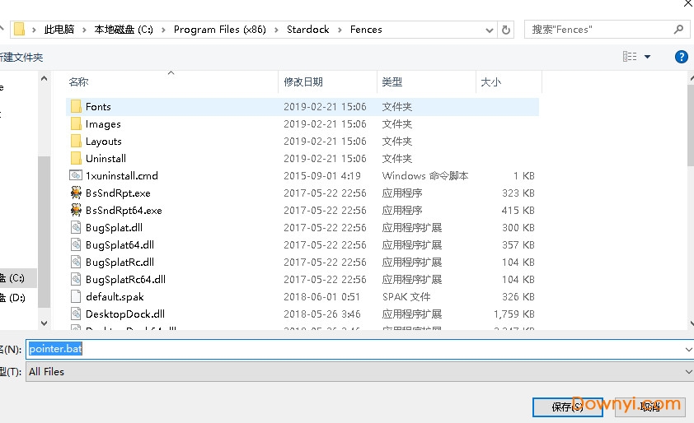The width and height of the screenshot is (694, 423).
Task: Select the BsSndRpt.exe application icon
Action: (x=76, y=193)
